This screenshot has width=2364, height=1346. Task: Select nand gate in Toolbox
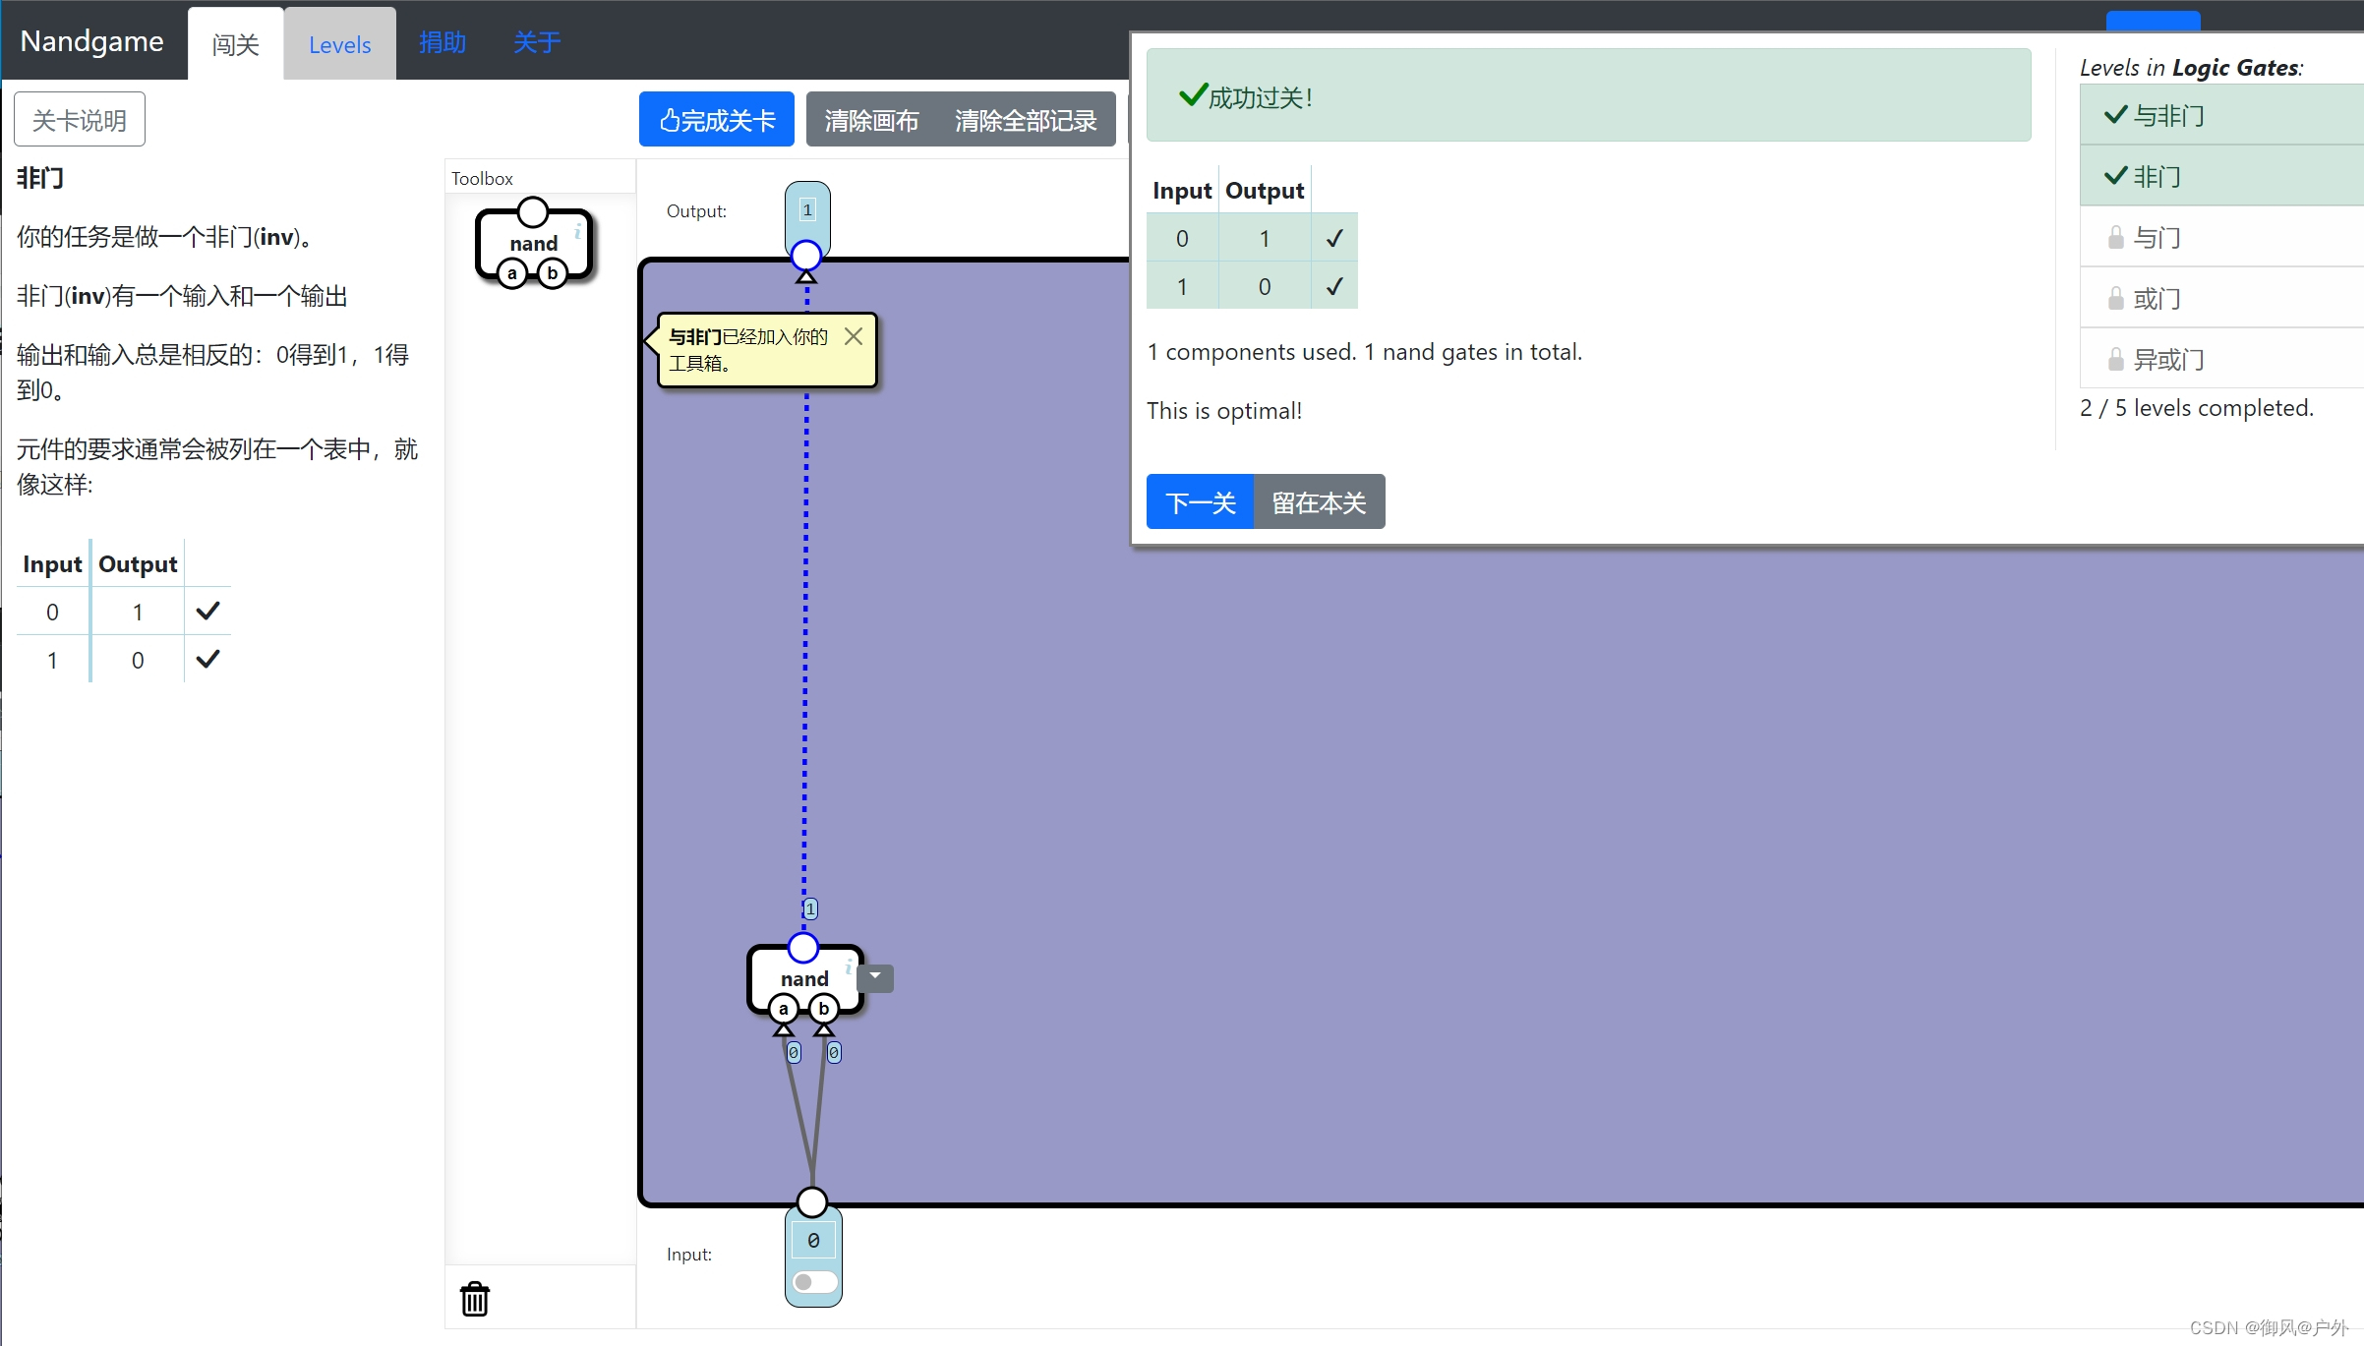533,243
